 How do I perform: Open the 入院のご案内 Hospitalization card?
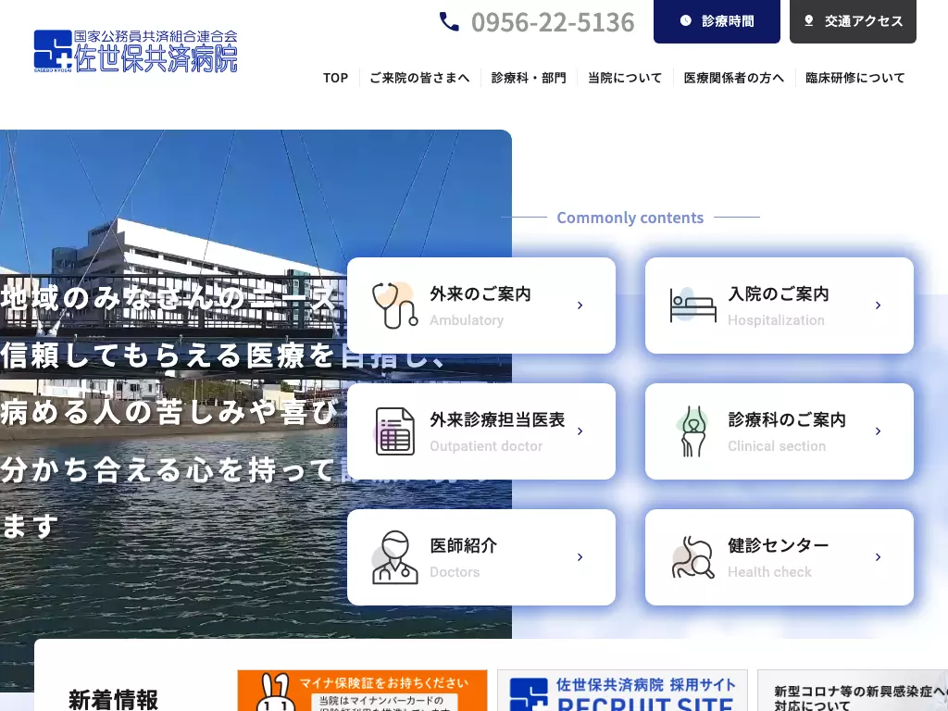[x=780, y=306]
